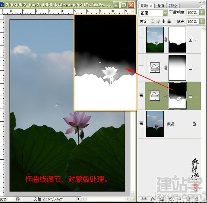Click document size text 文档:2.16M/5.42M

[49, 199]
